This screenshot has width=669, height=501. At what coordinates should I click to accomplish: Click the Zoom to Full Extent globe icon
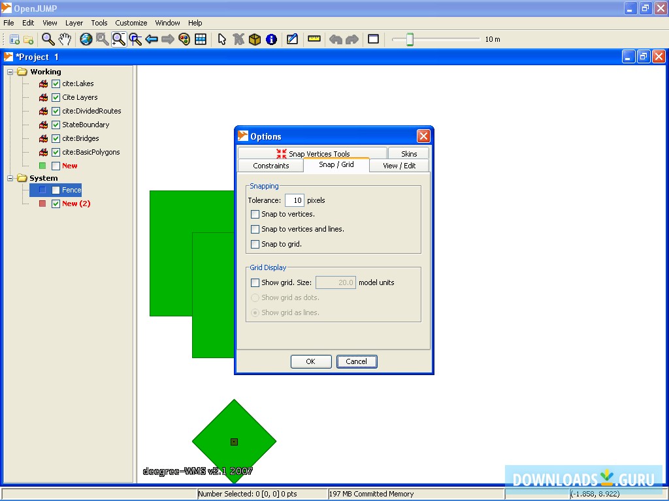[86, 39]
